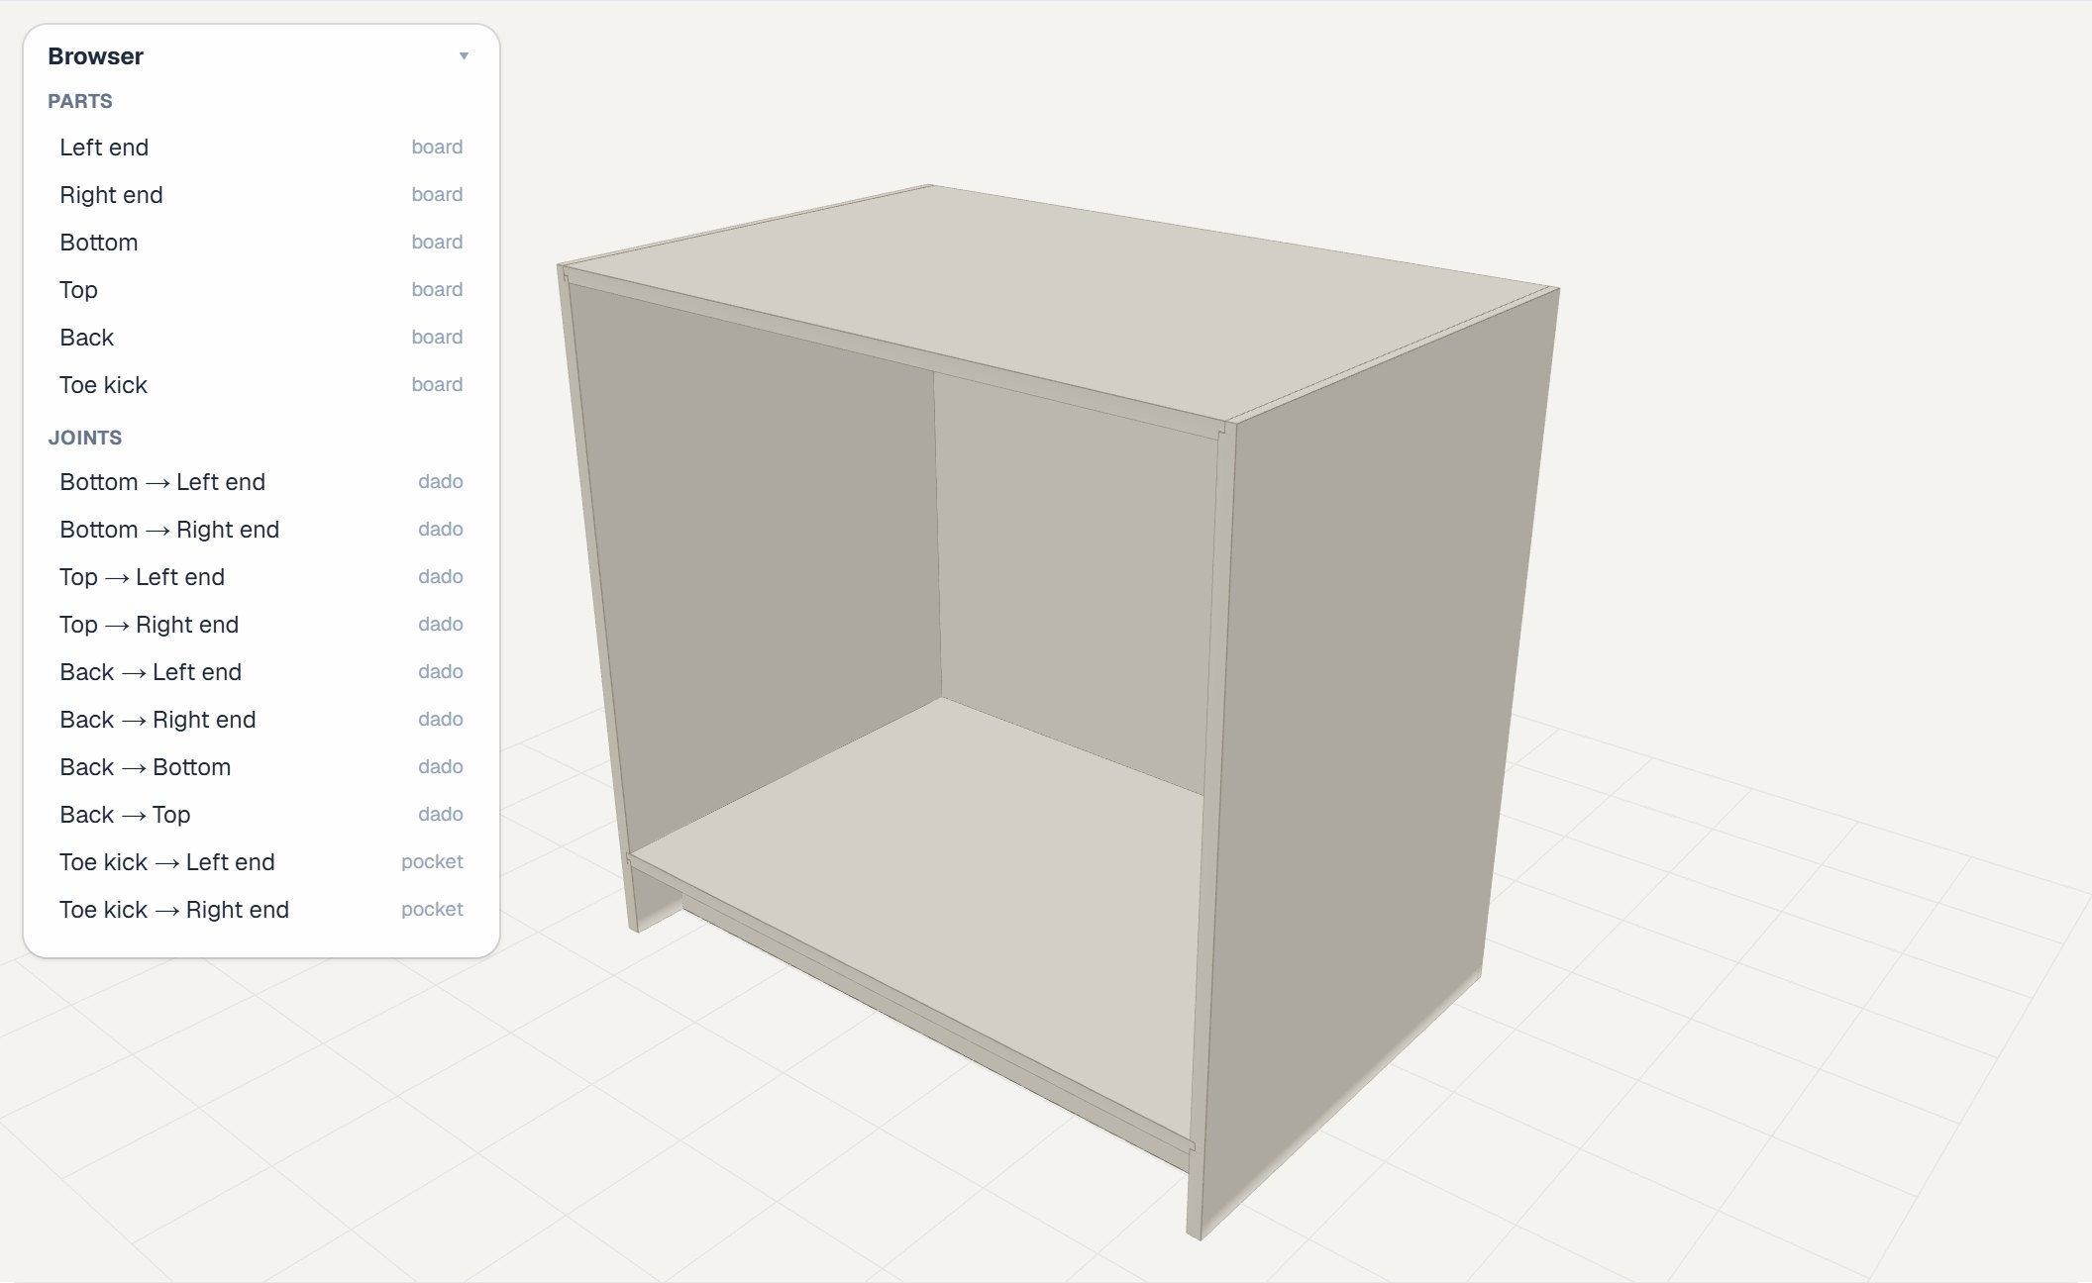Viewport: 2092px width, 1283px height.
Task: Select Top → Left end joint
Action: 261,577
